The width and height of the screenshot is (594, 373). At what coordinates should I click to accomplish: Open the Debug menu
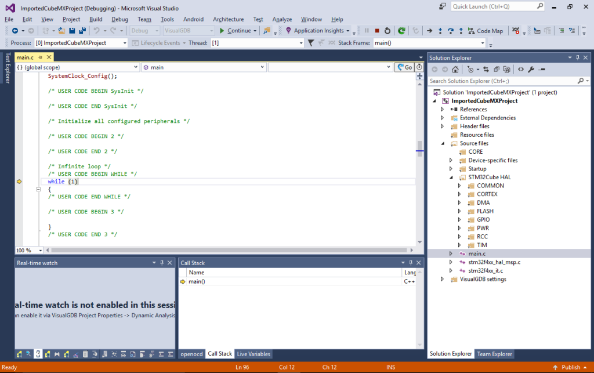click(x=119, y=19)
